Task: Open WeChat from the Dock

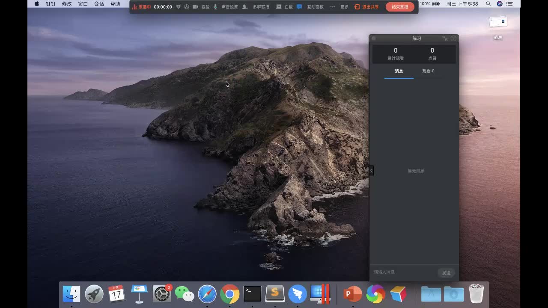Action: click(185, 294)
